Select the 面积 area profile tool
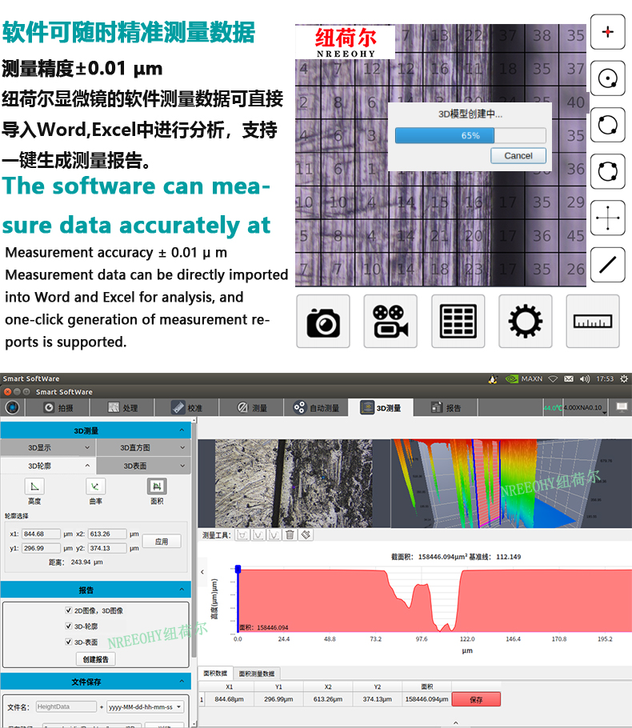Viewport: 632px width, 728px height. [157, 486]
